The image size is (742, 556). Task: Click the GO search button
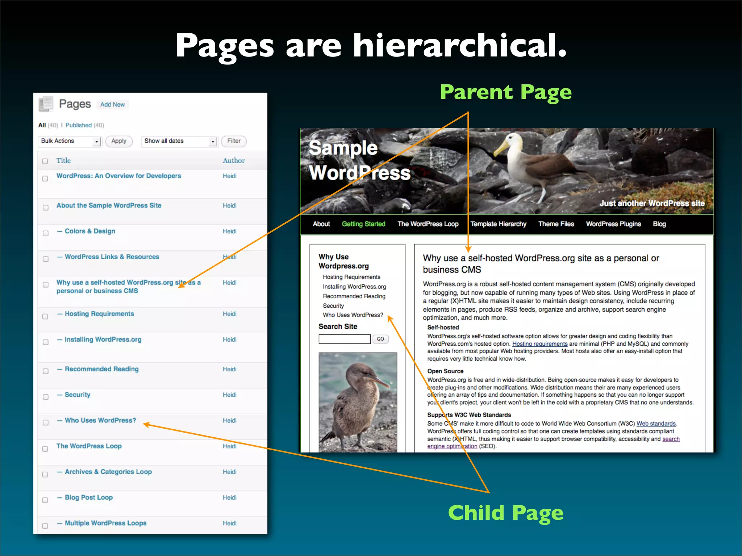380,339
